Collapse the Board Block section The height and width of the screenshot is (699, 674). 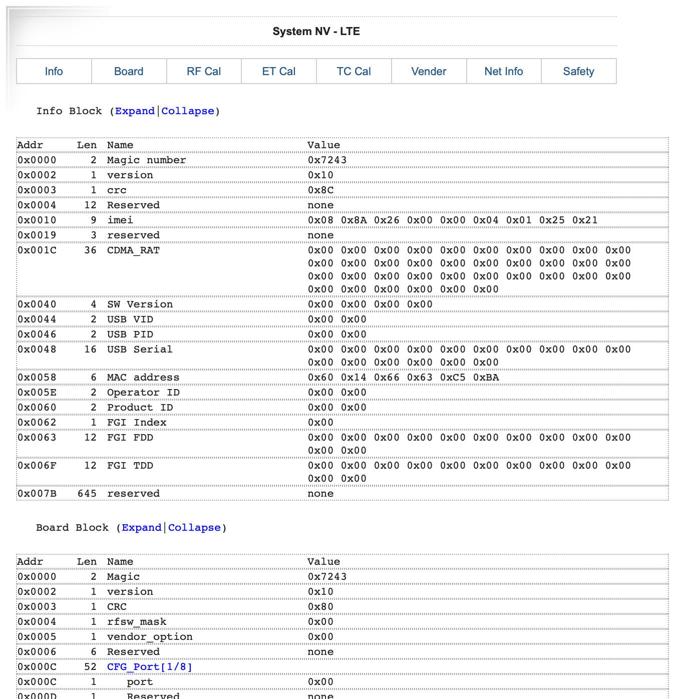[194, 528]
